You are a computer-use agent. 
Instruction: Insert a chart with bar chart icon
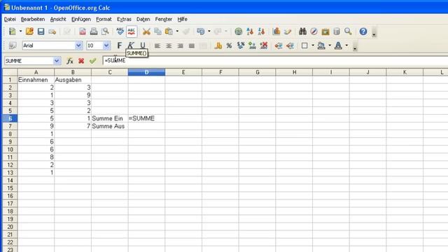pyautogui.click(x=276, y=31)
